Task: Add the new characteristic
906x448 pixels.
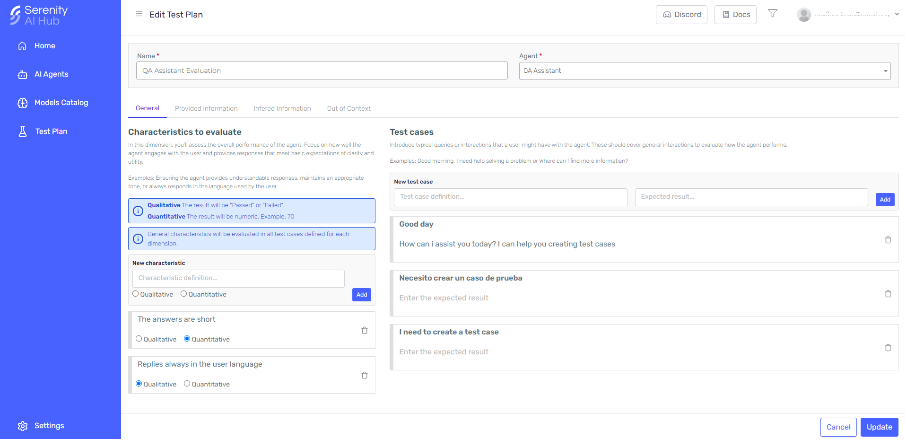Action: coord(362,295)
